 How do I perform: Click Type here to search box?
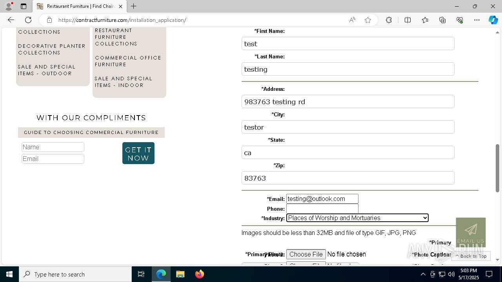(x=75, y=274)
